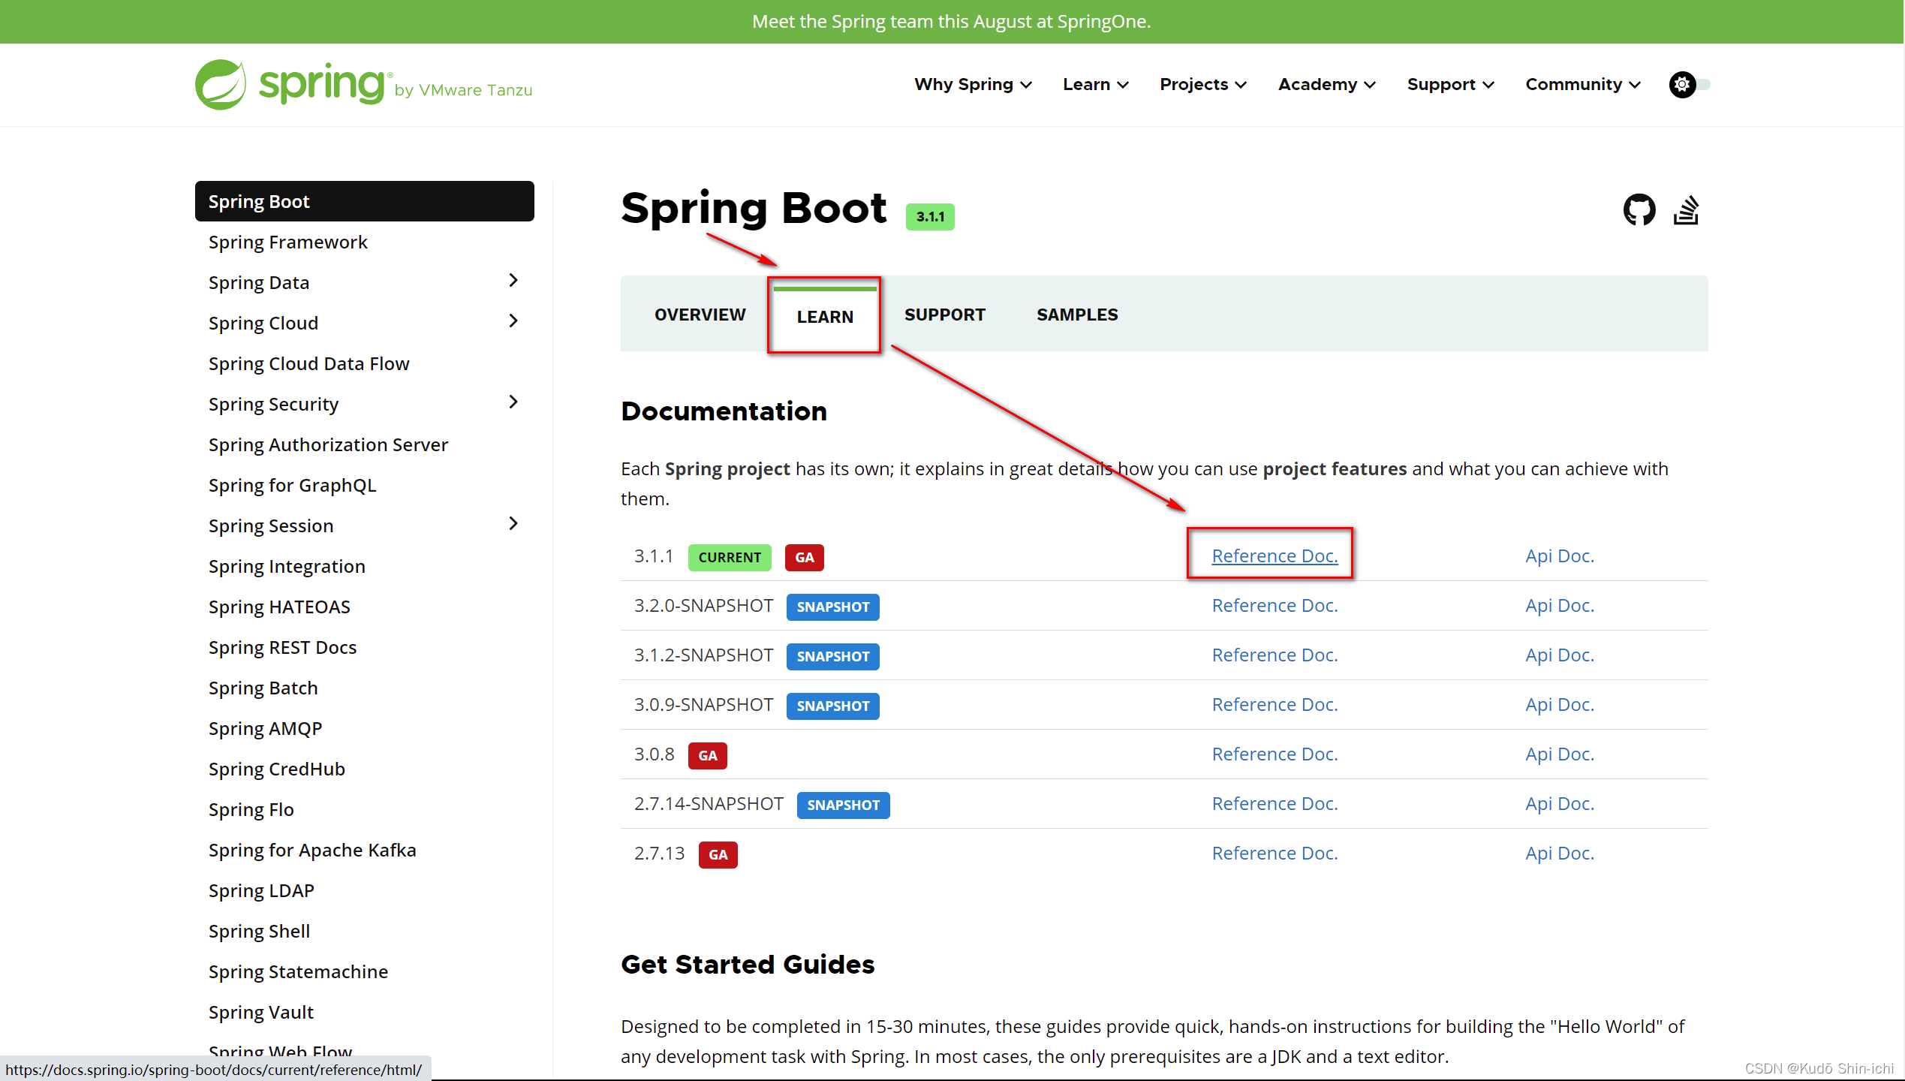Open Reference Doc. for 3.2.0-SNAPSHOT
Image resolution: width=1905 pixels, height=1081 pixels.
click(1275, 605)
